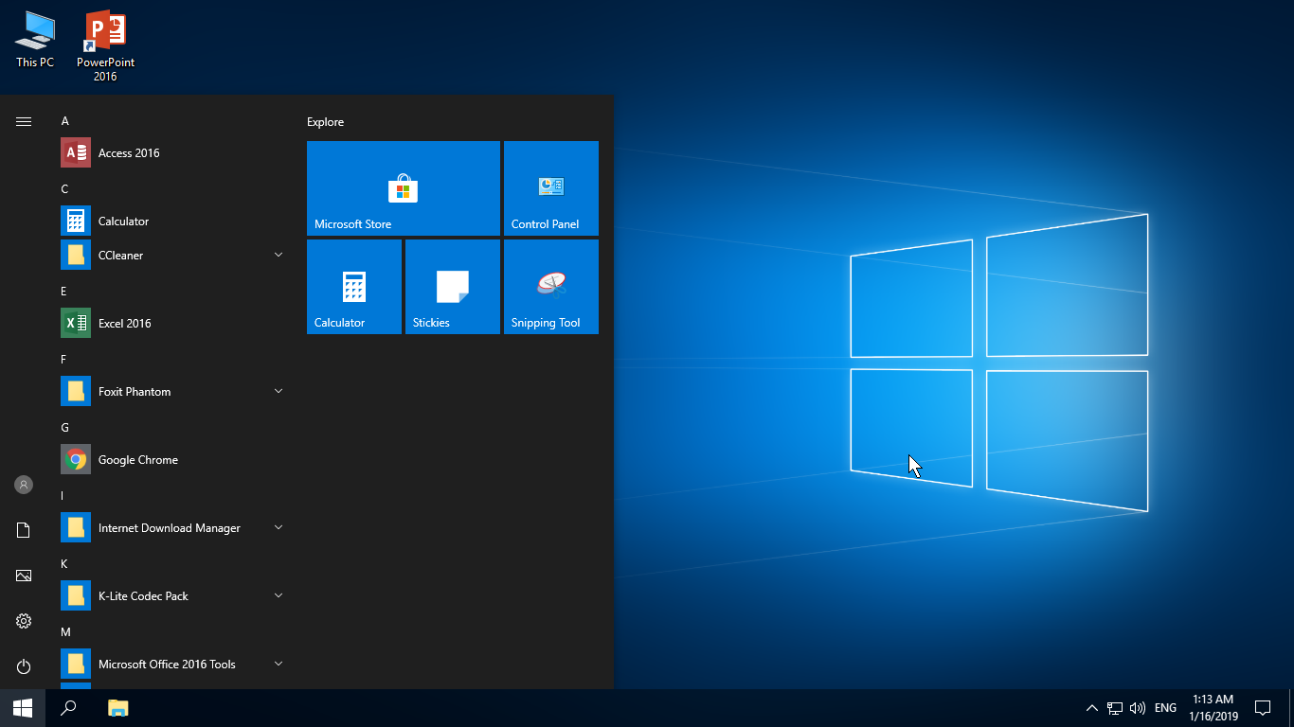Click the letter C group header
The width and height of the screenshot is (1294, 727).
click(65, 189)
